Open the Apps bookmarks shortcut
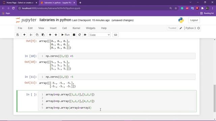Image resolution: width=216 pixels, height=121 pixels. [x=6, y=13]
